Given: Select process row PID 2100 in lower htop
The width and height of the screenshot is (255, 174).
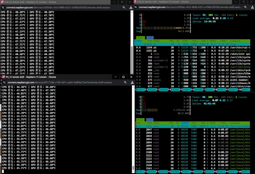Looking at the screenshot, I should pos(193,152).
